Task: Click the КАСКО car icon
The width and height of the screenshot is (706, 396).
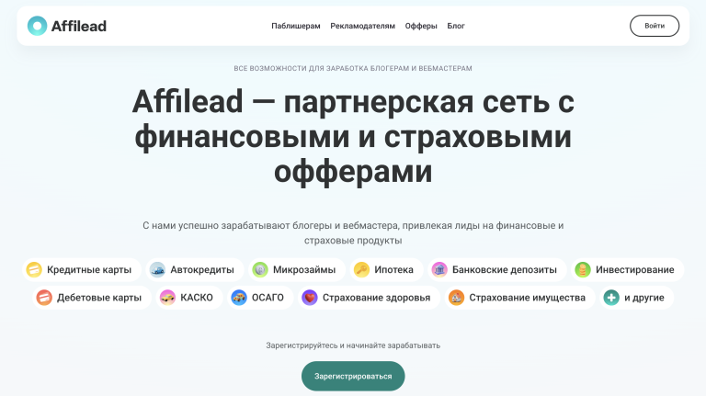Action: tap(167, 298)
